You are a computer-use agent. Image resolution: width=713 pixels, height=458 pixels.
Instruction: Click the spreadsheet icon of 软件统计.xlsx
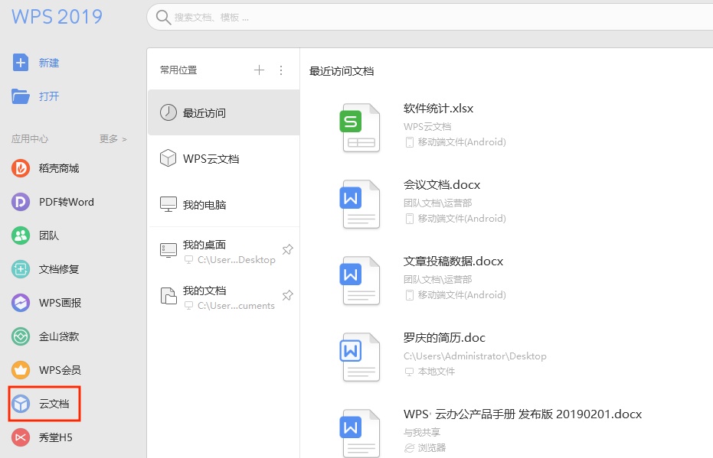pyautogui.click(x=360, y=128)
